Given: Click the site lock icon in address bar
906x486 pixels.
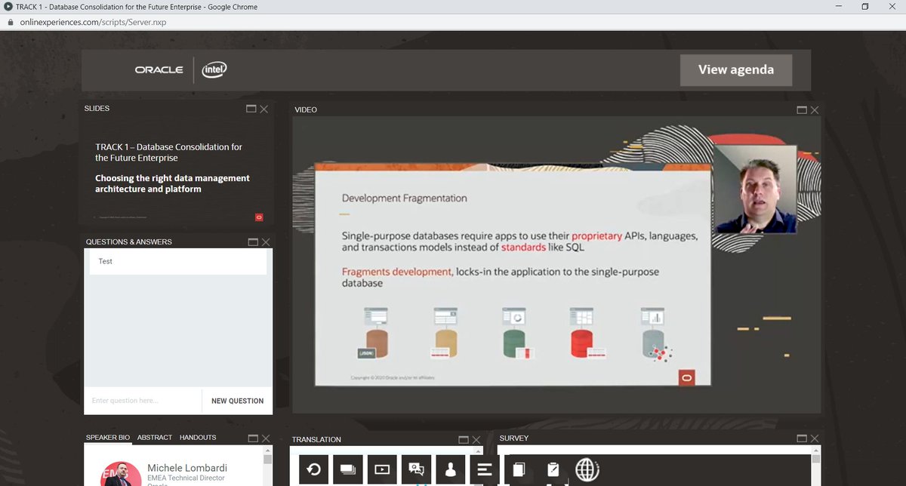Looking at the screenshot, I should pos(10,22).
